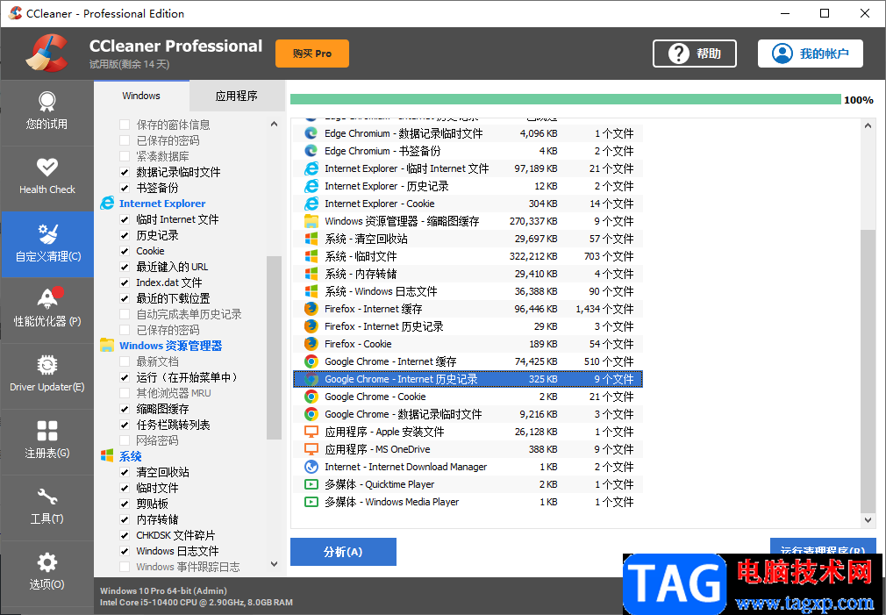Viewport: 886px width, 615px height.
Task: Uncheck the 任务栏跳转列表 checkbox
Action: [125, 425]
